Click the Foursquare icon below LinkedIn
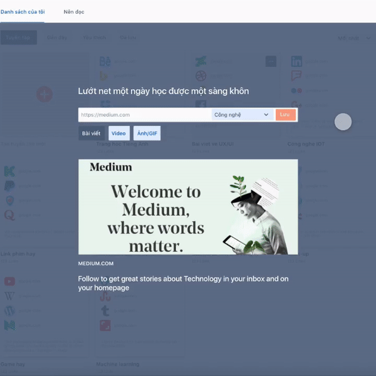 (296, 76)
